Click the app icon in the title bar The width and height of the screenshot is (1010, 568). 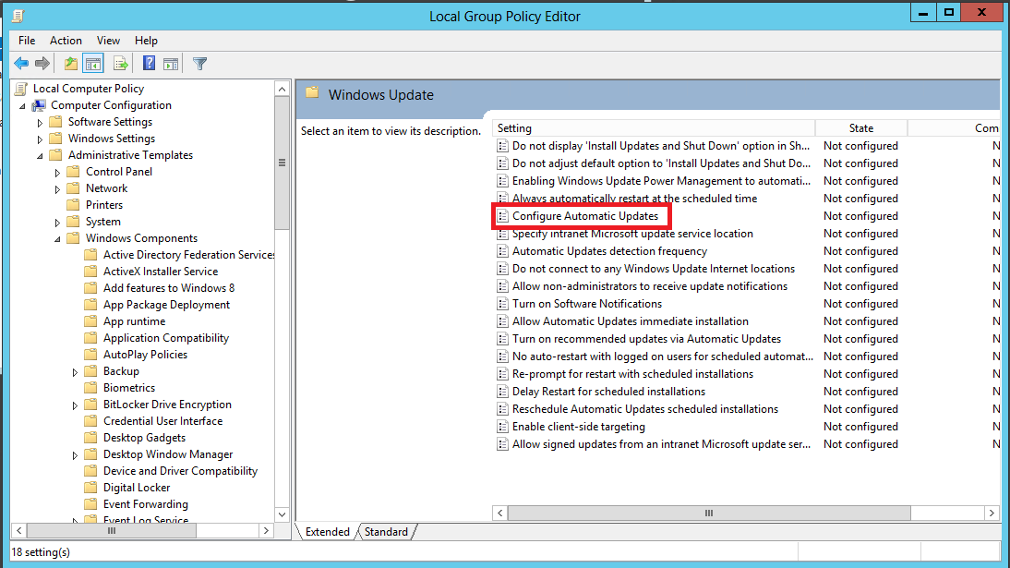[18, 16]
